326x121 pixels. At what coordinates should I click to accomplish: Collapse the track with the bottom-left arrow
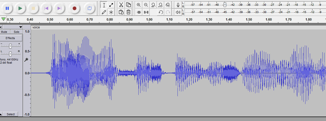point(1,114)
